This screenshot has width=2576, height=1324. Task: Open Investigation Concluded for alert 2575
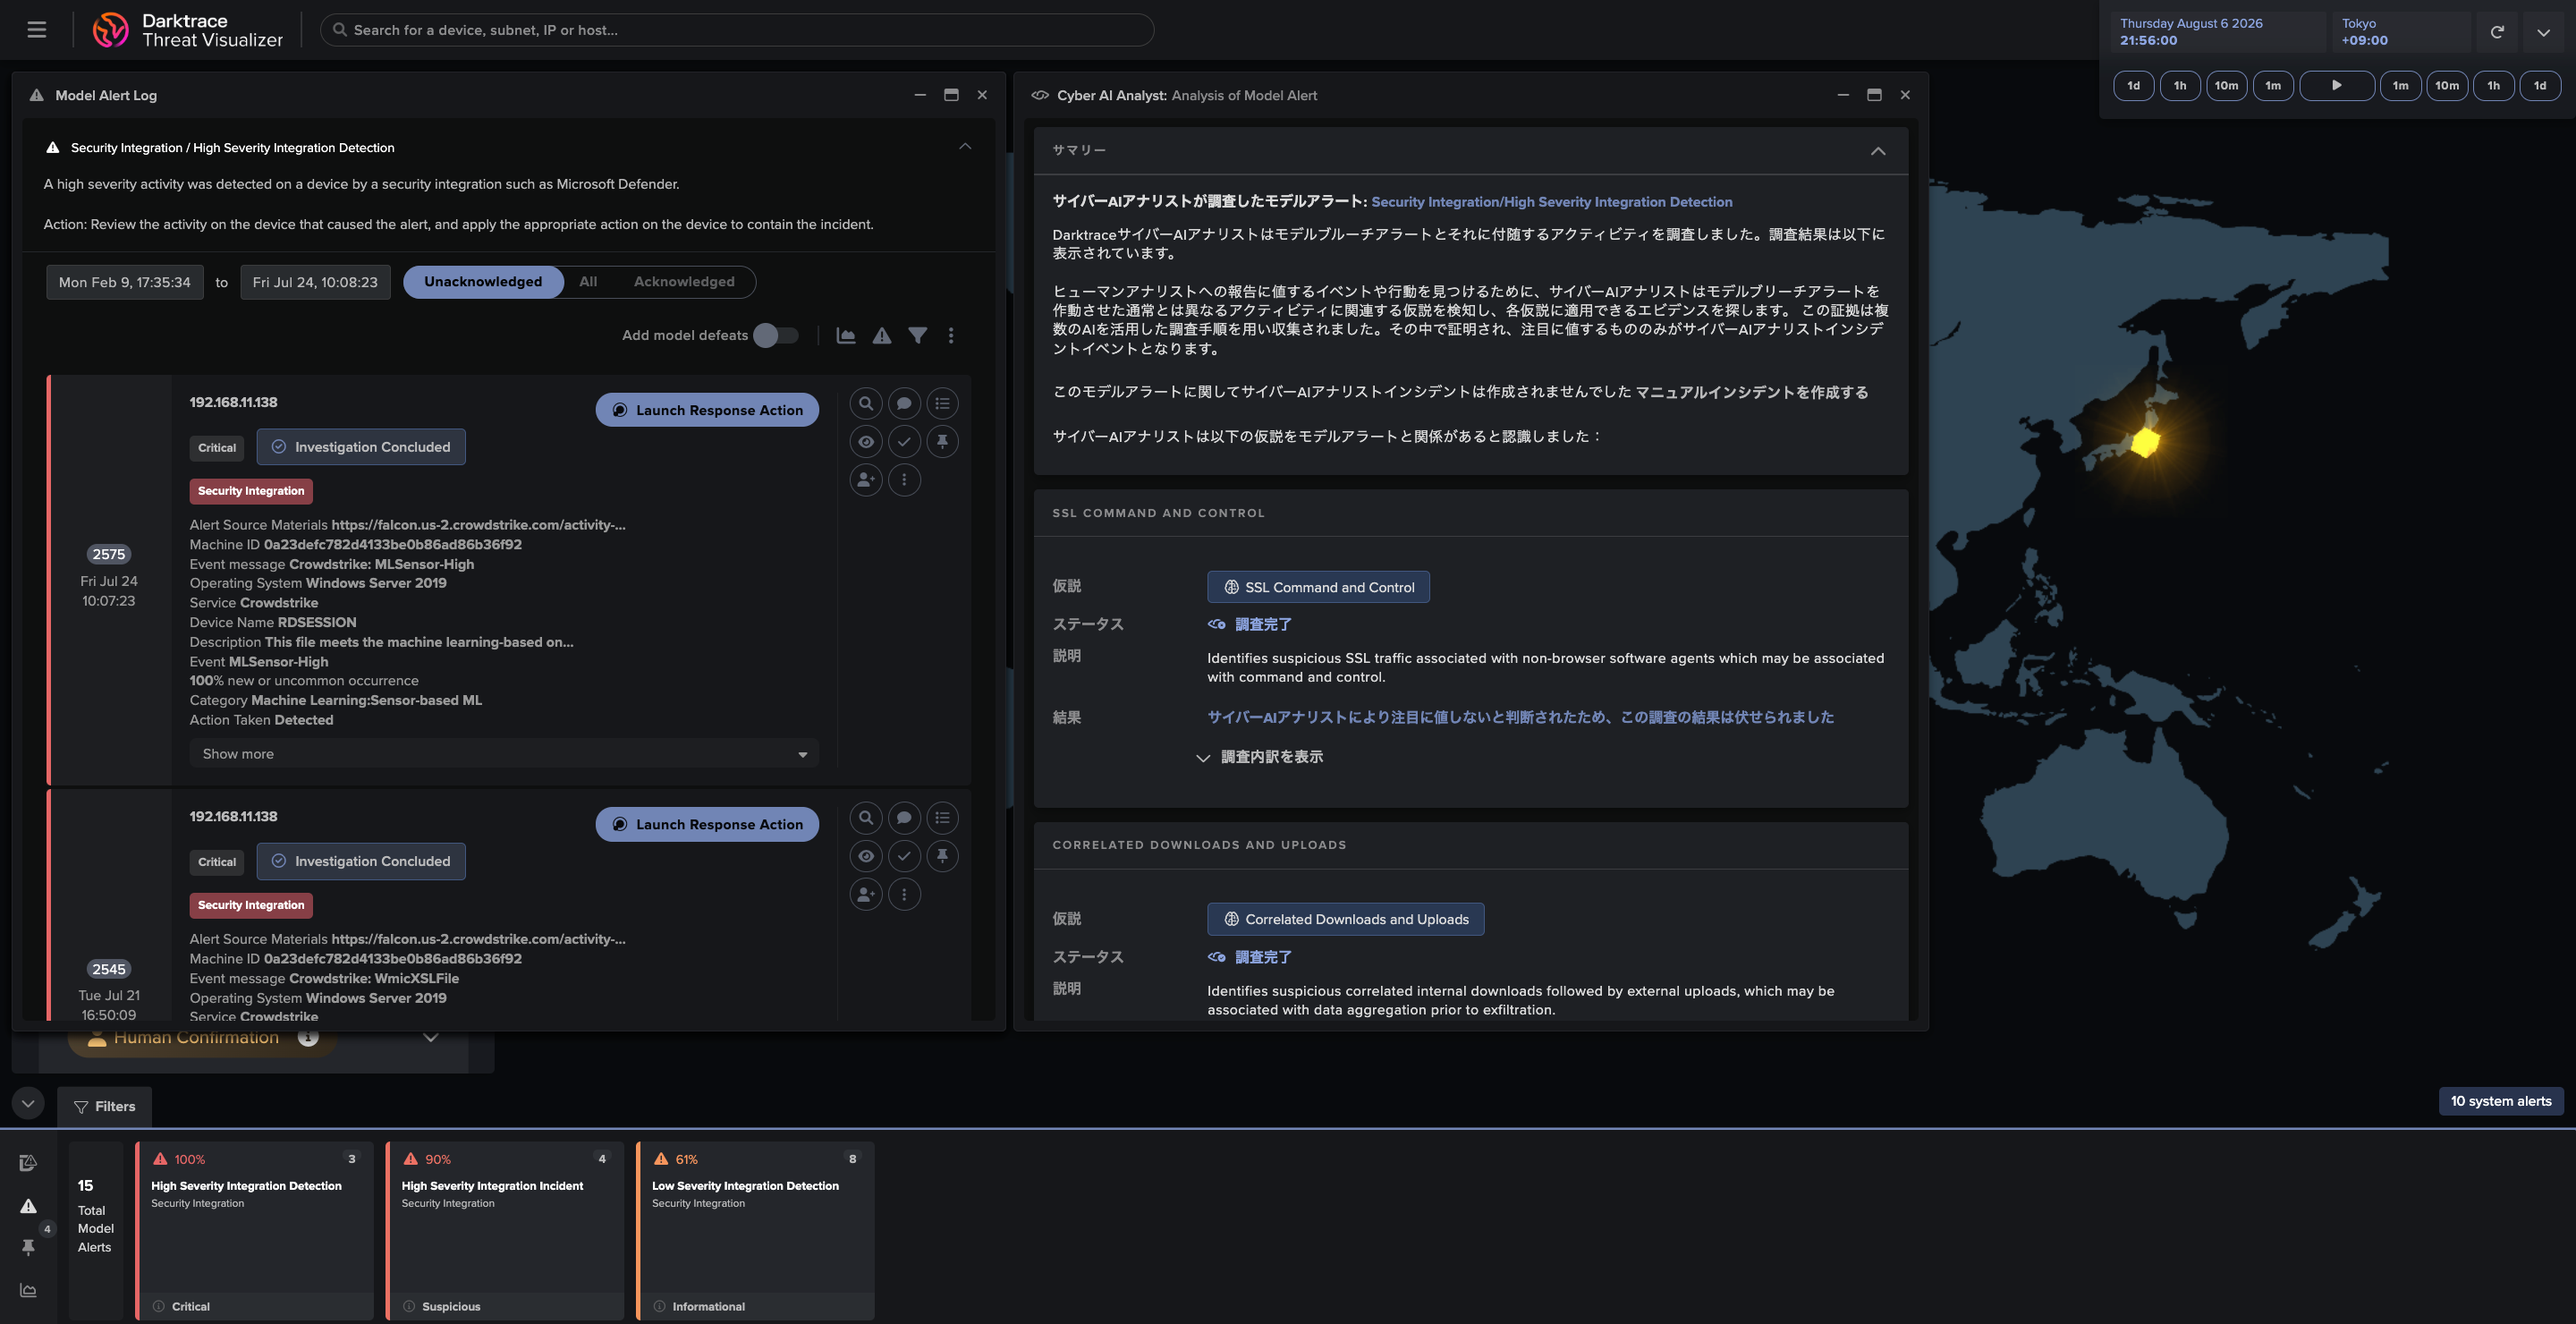pyautogui.click(x=361, y=447)
